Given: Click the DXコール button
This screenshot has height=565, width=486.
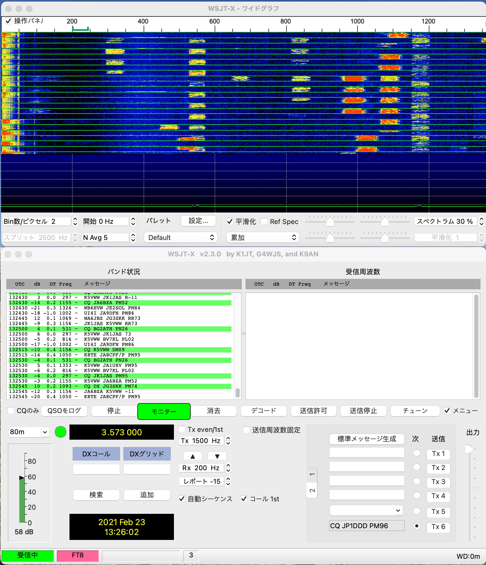Looking at the screenshot, I should coord(96,454).
